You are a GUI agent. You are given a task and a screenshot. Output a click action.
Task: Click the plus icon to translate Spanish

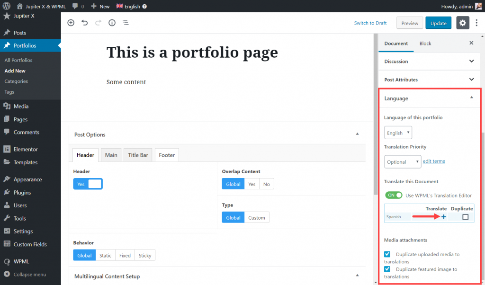tap(443, 217)
